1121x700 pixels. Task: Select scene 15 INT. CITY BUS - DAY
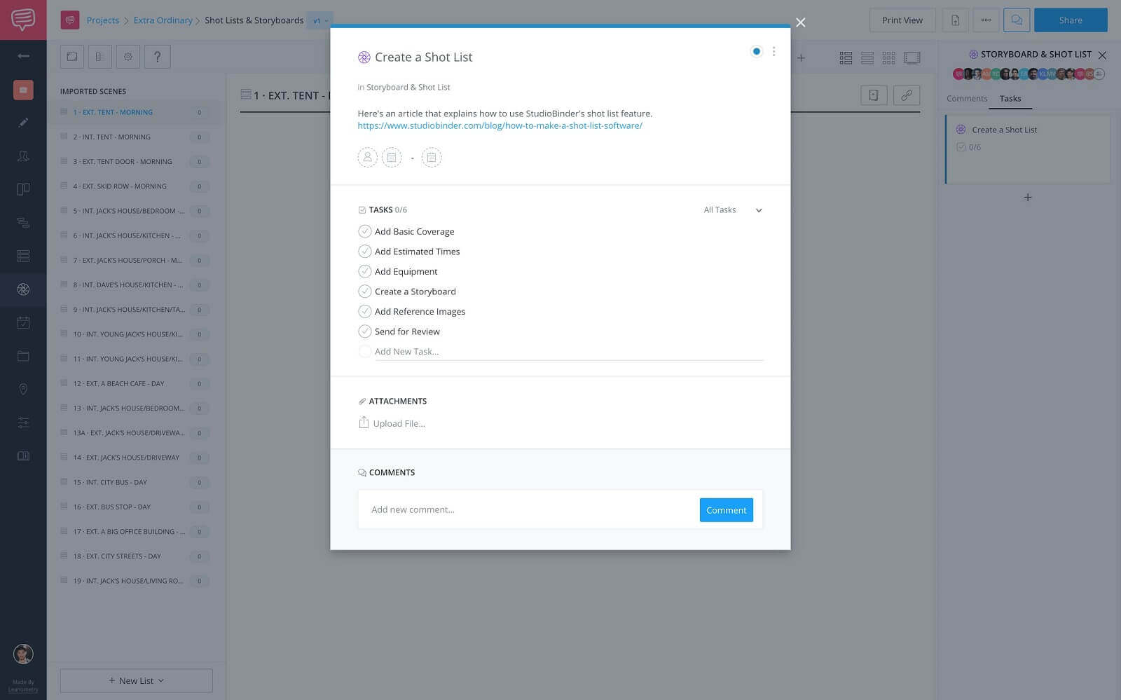click(134, 482)
